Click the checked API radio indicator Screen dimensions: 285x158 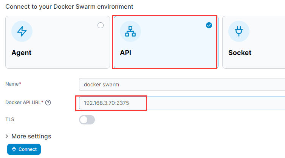tap(209, 25)
